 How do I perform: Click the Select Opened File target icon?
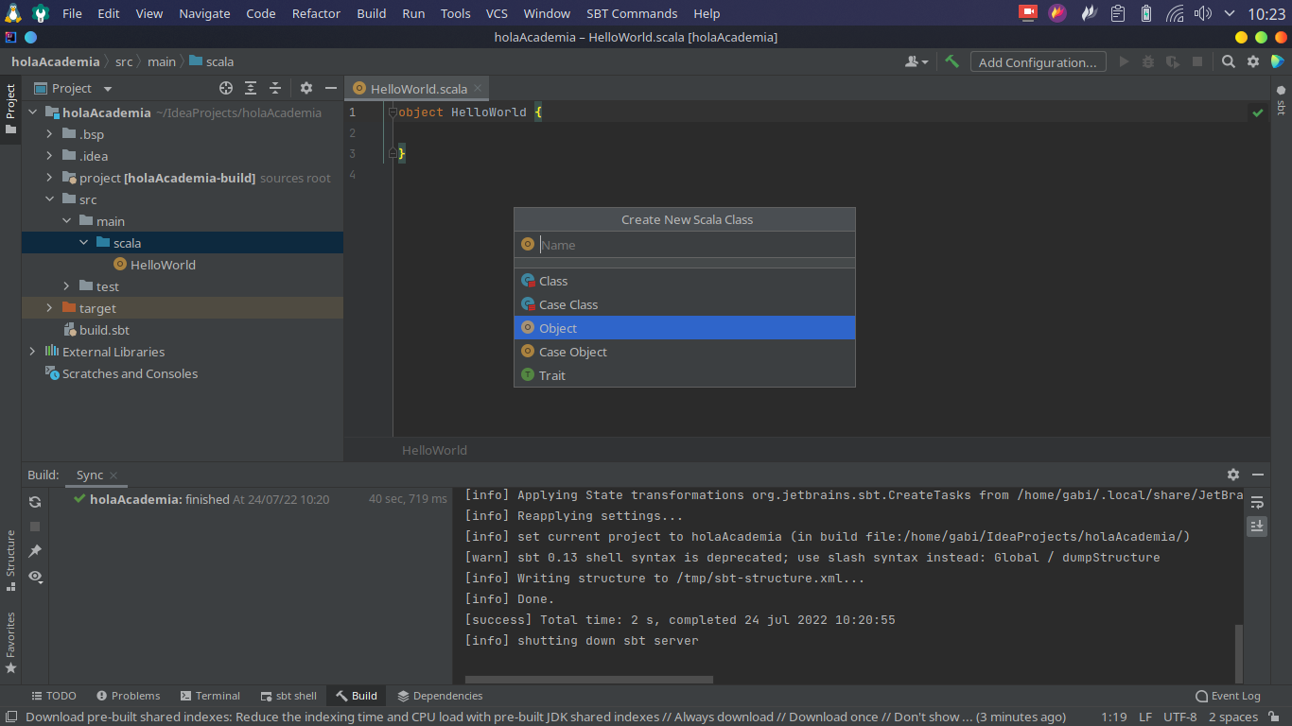pos(226,88)
